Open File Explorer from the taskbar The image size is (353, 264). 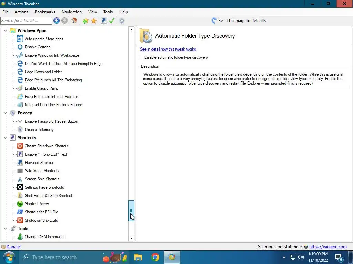tap(138, 257)
